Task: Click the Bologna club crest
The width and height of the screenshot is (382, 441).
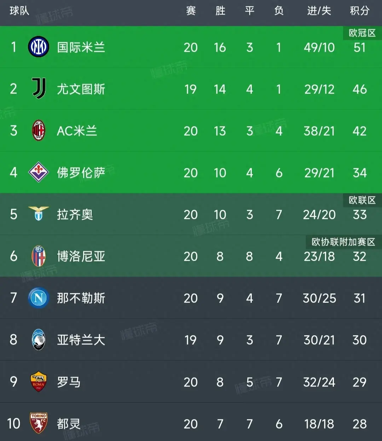Action: 38,256
